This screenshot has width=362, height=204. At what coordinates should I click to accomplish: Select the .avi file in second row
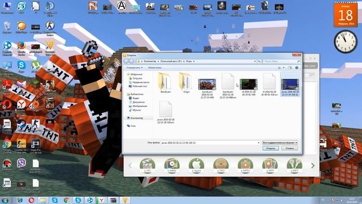click(166, 112)
